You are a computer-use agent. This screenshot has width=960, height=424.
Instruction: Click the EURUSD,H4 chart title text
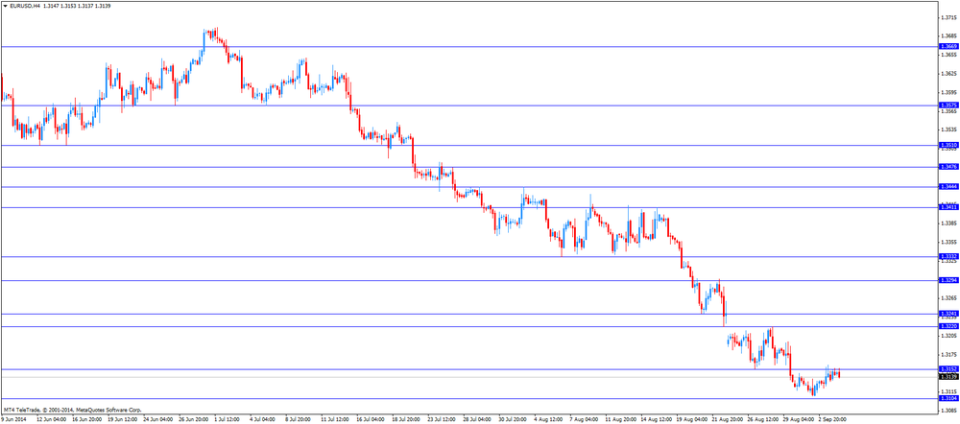coord(25,6)
